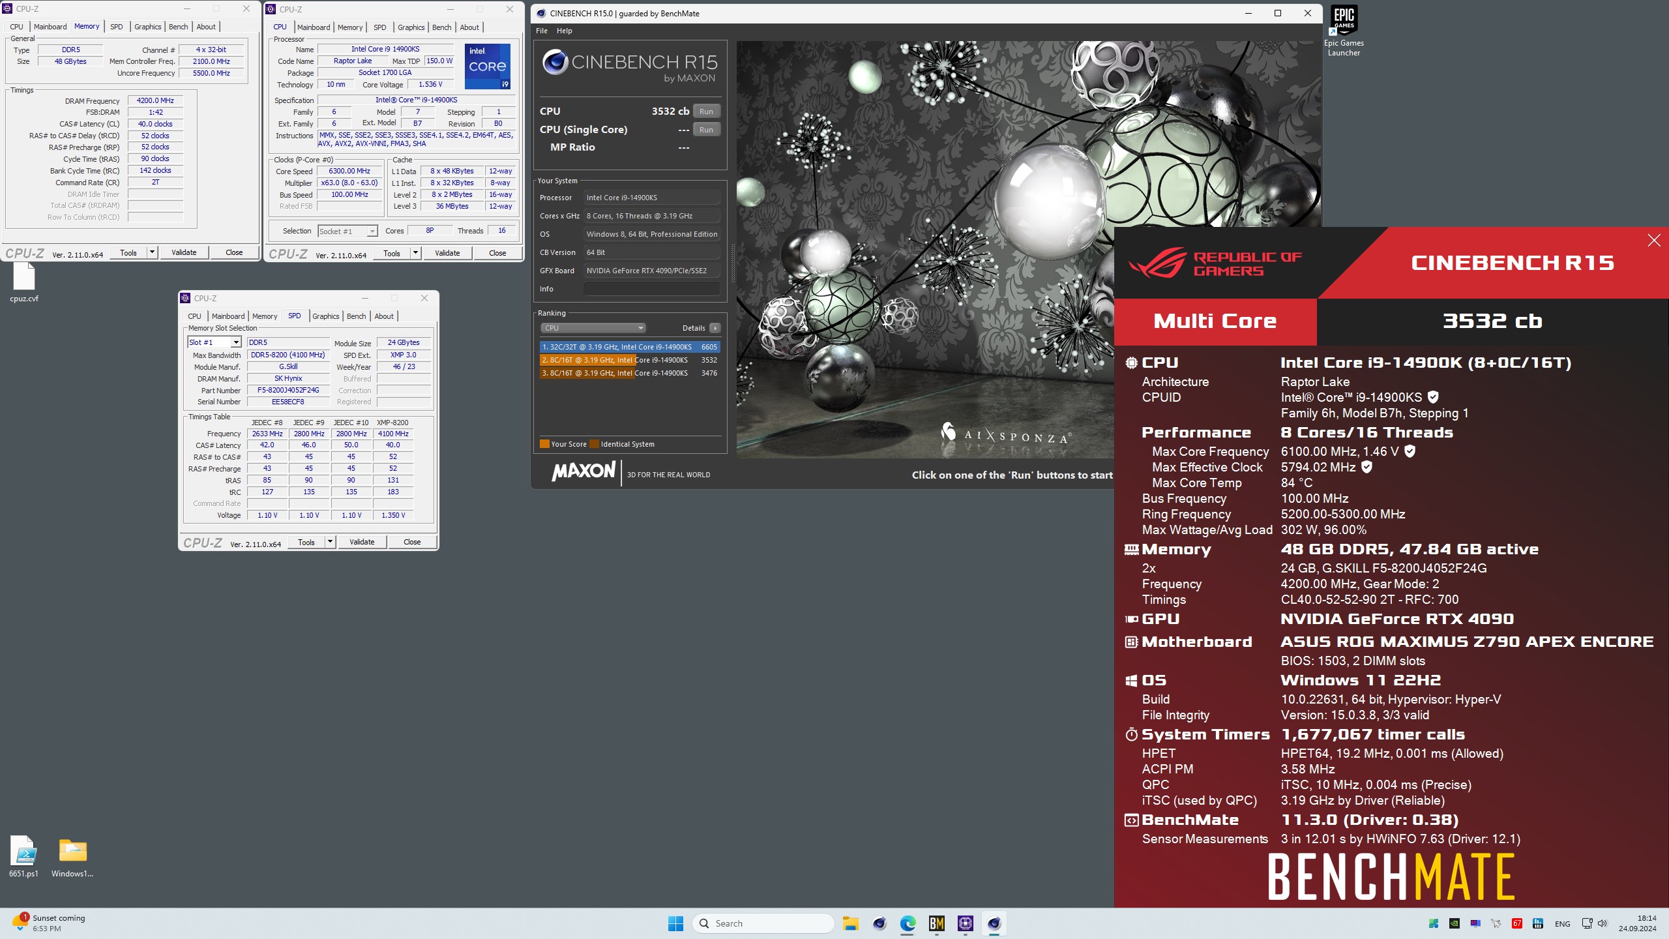Click the Part Number F5-8200J4052F24G field
Screen dimensions: 1669x939
[x=288, y=390]
